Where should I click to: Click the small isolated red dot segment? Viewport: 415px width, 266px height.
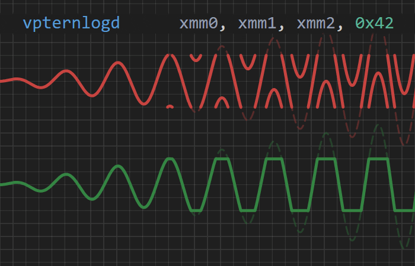[x=170, y=106]
